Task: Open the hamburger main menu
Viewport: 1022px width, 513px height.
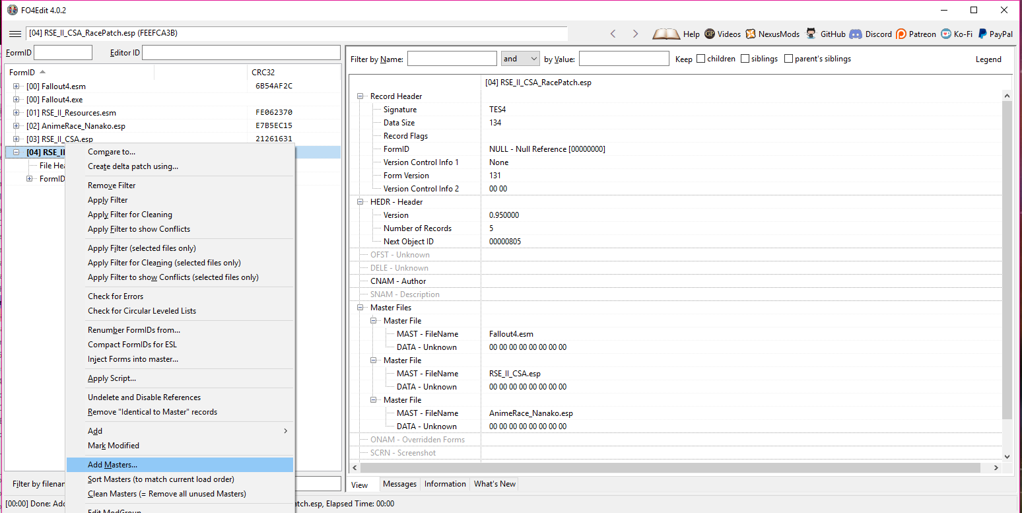Action: 15,34
